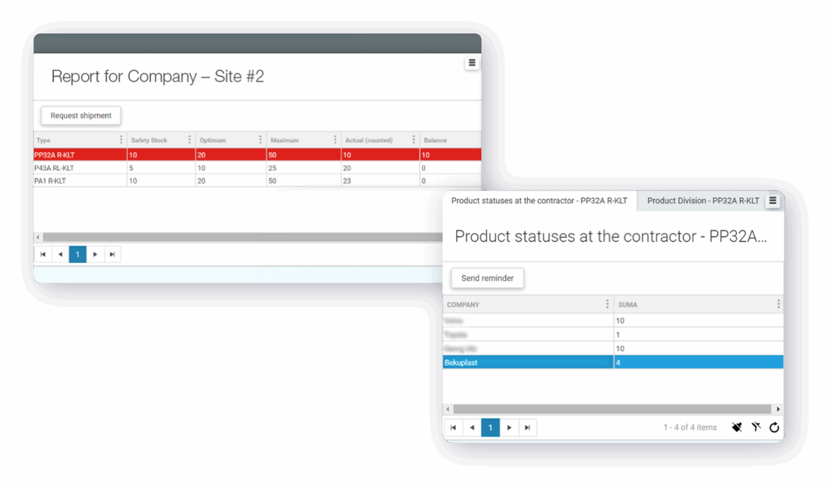Open the Safety Stock column options menu
The height and width of the screenshot is (487, 830).
(189, 140)
